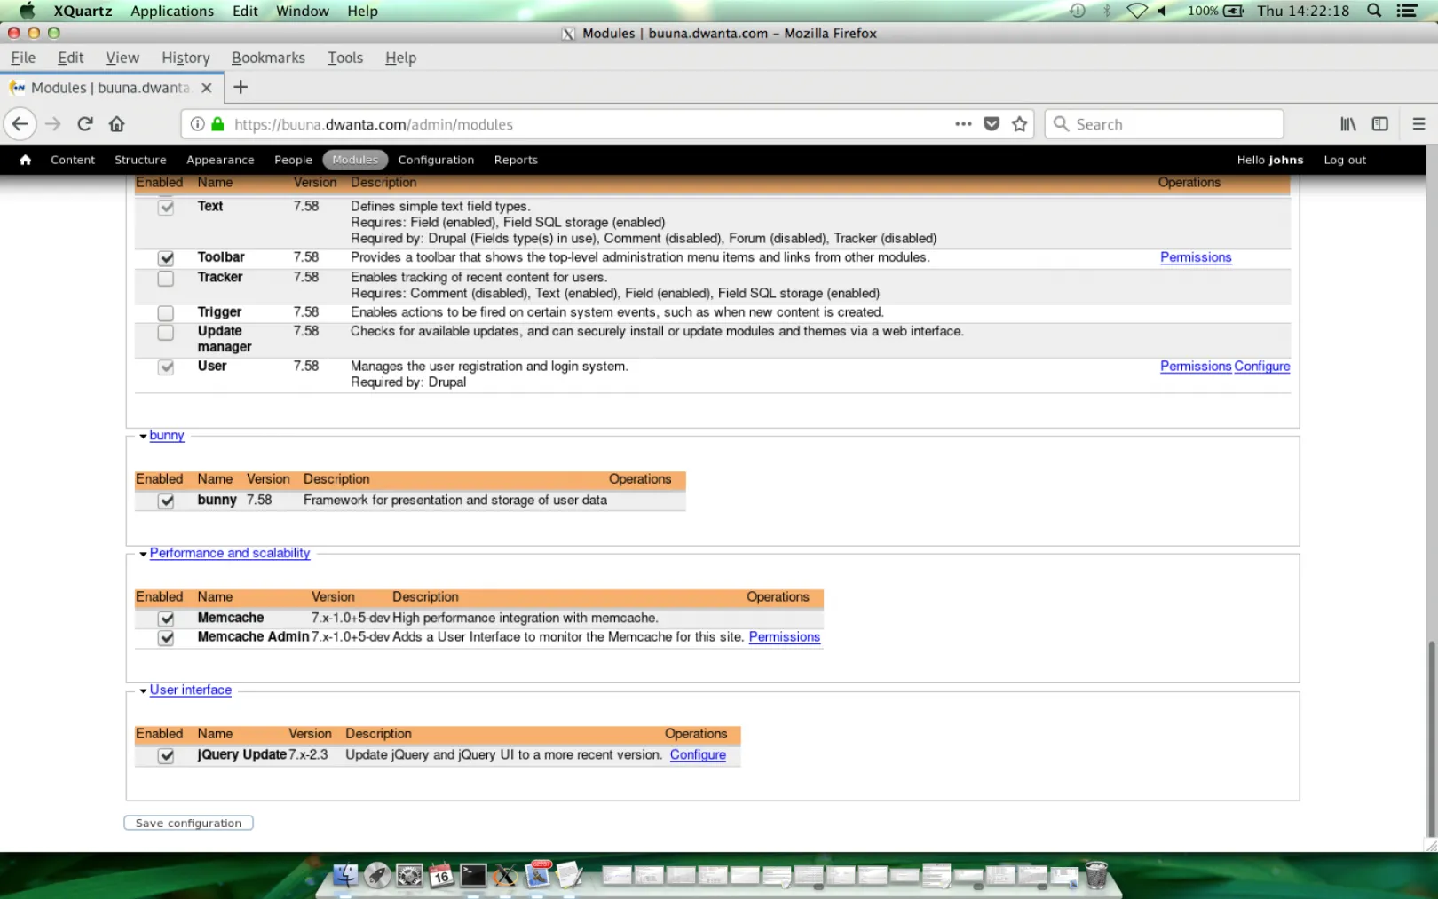This screenshot has height=899, width=1438.
Task: Open the Reports admin menu item
Action: (516, 160)
